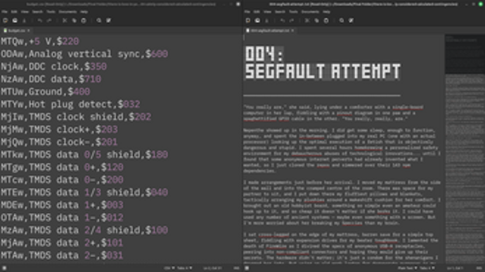Open Documents menu in segfault-attempt window
The image size is (485, 272).
(x=311, y=11)
